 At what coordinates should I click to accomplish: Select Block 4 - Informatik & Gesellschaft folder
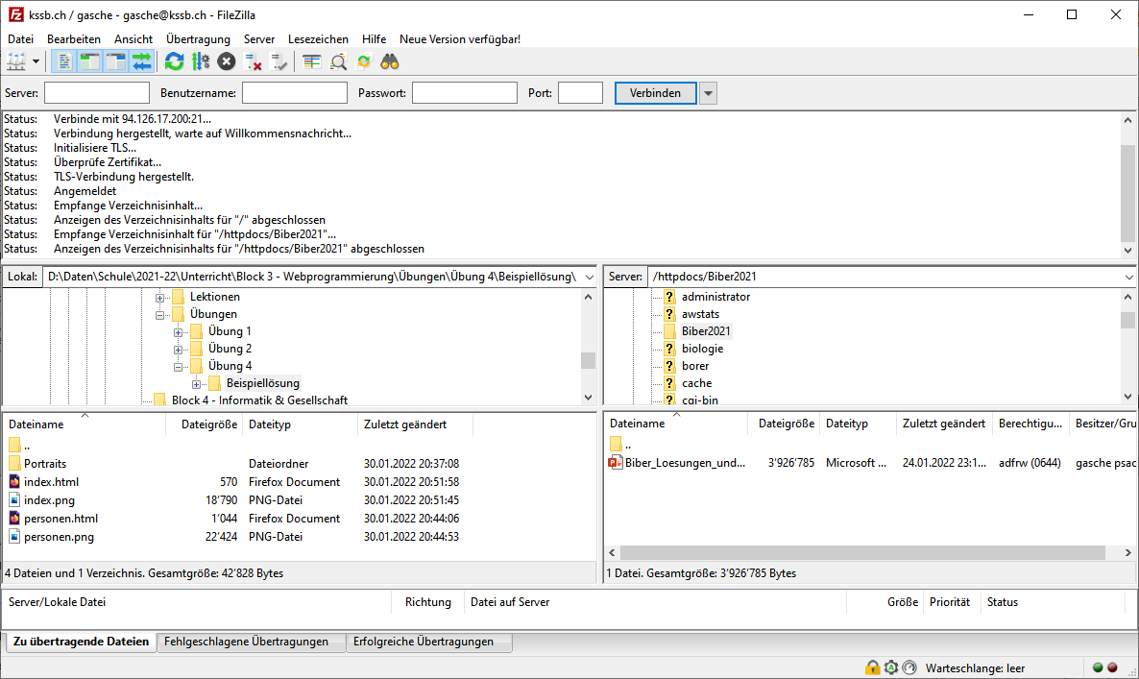point(259,400)
